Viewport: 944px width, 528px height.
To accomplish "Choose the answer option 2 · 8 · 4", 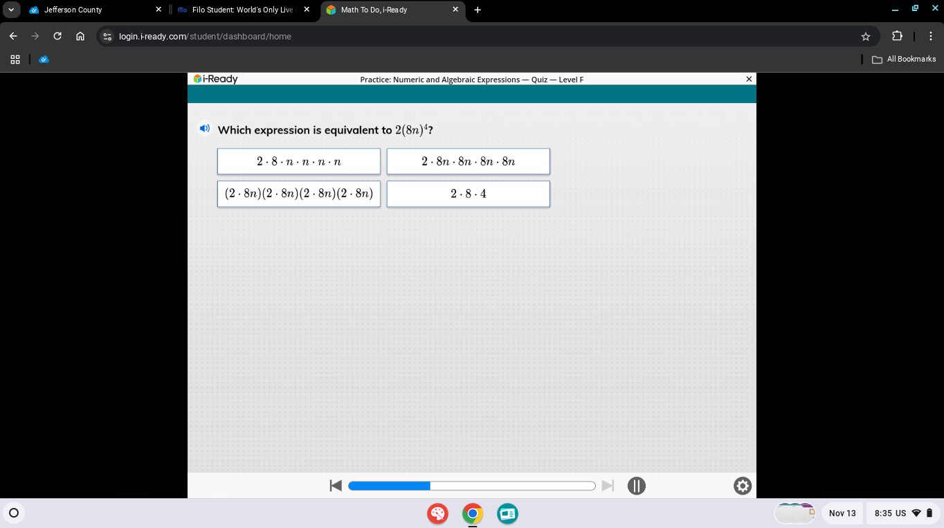I will pyautogui.click(x=469, y=194).
